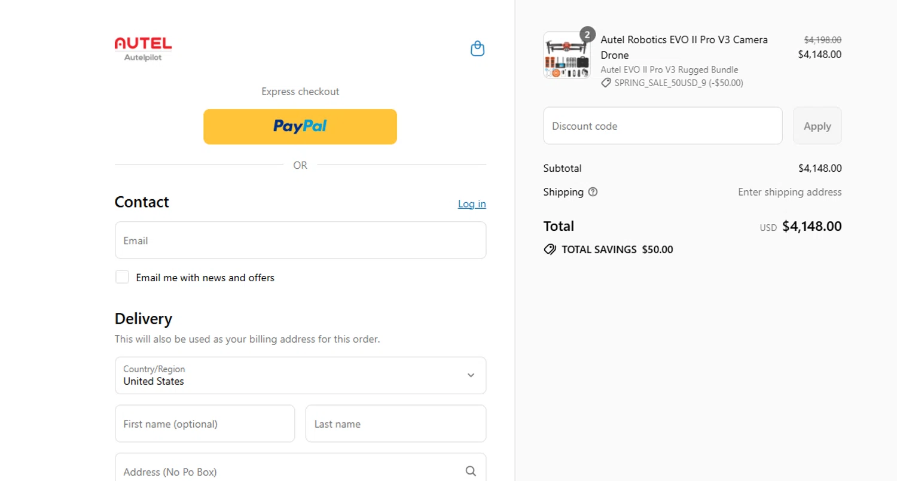Focus the First name (optional) field
Screen dimensions: 897x481
click(205, 424)
